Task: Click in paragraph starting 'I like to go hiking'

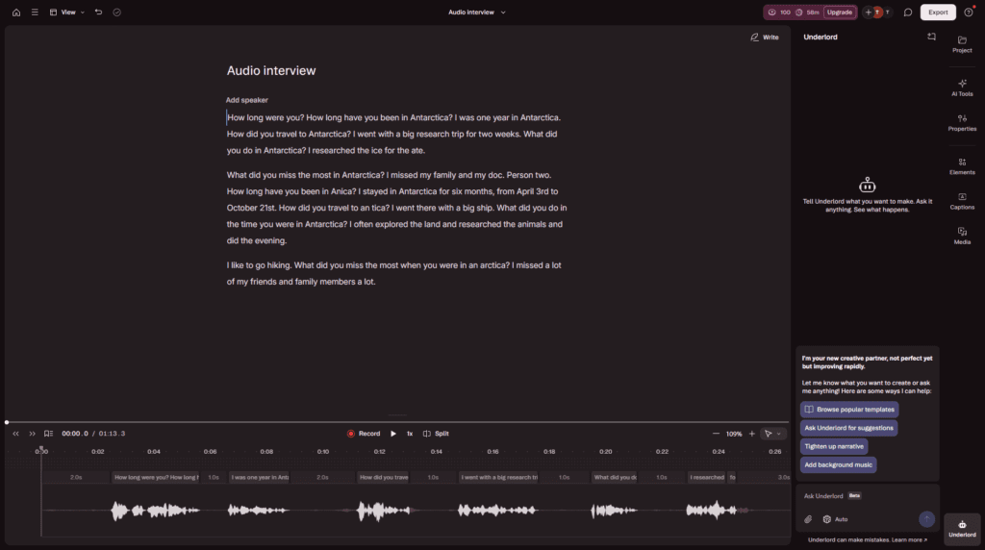Action: point(393,274)
